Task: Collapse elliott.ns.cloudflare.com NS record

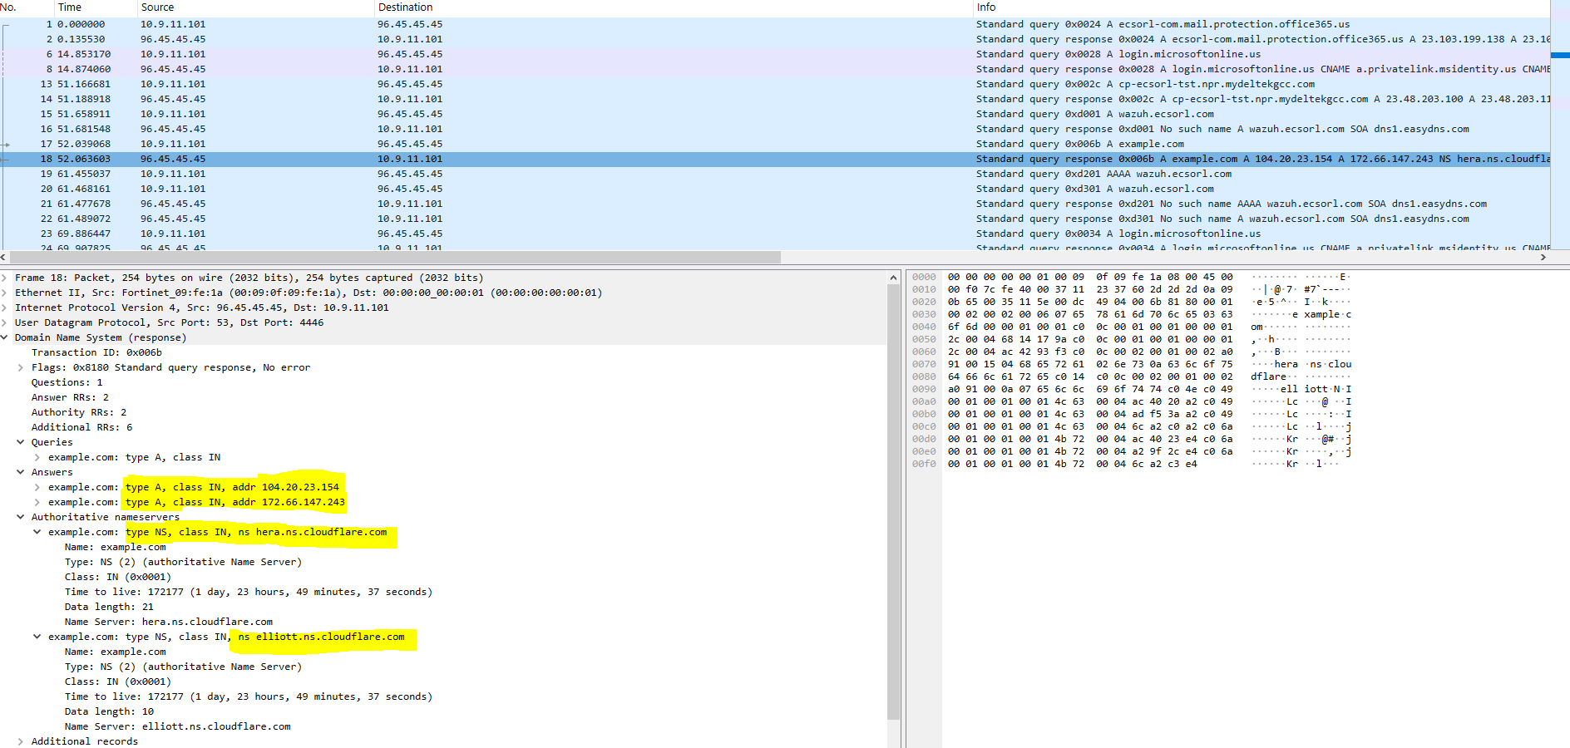Action: click(37, 637)
